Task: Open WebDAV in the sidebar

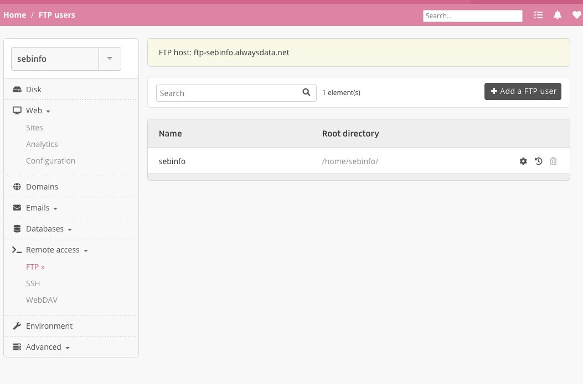Action: [x=42, y=300]
